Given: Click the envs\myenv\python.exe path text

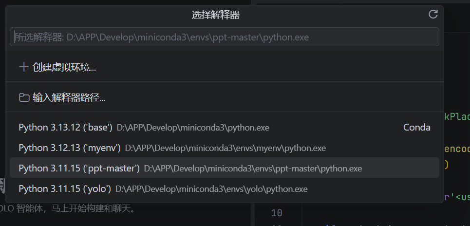Looking at the screenshot, I should pos(225,148).
